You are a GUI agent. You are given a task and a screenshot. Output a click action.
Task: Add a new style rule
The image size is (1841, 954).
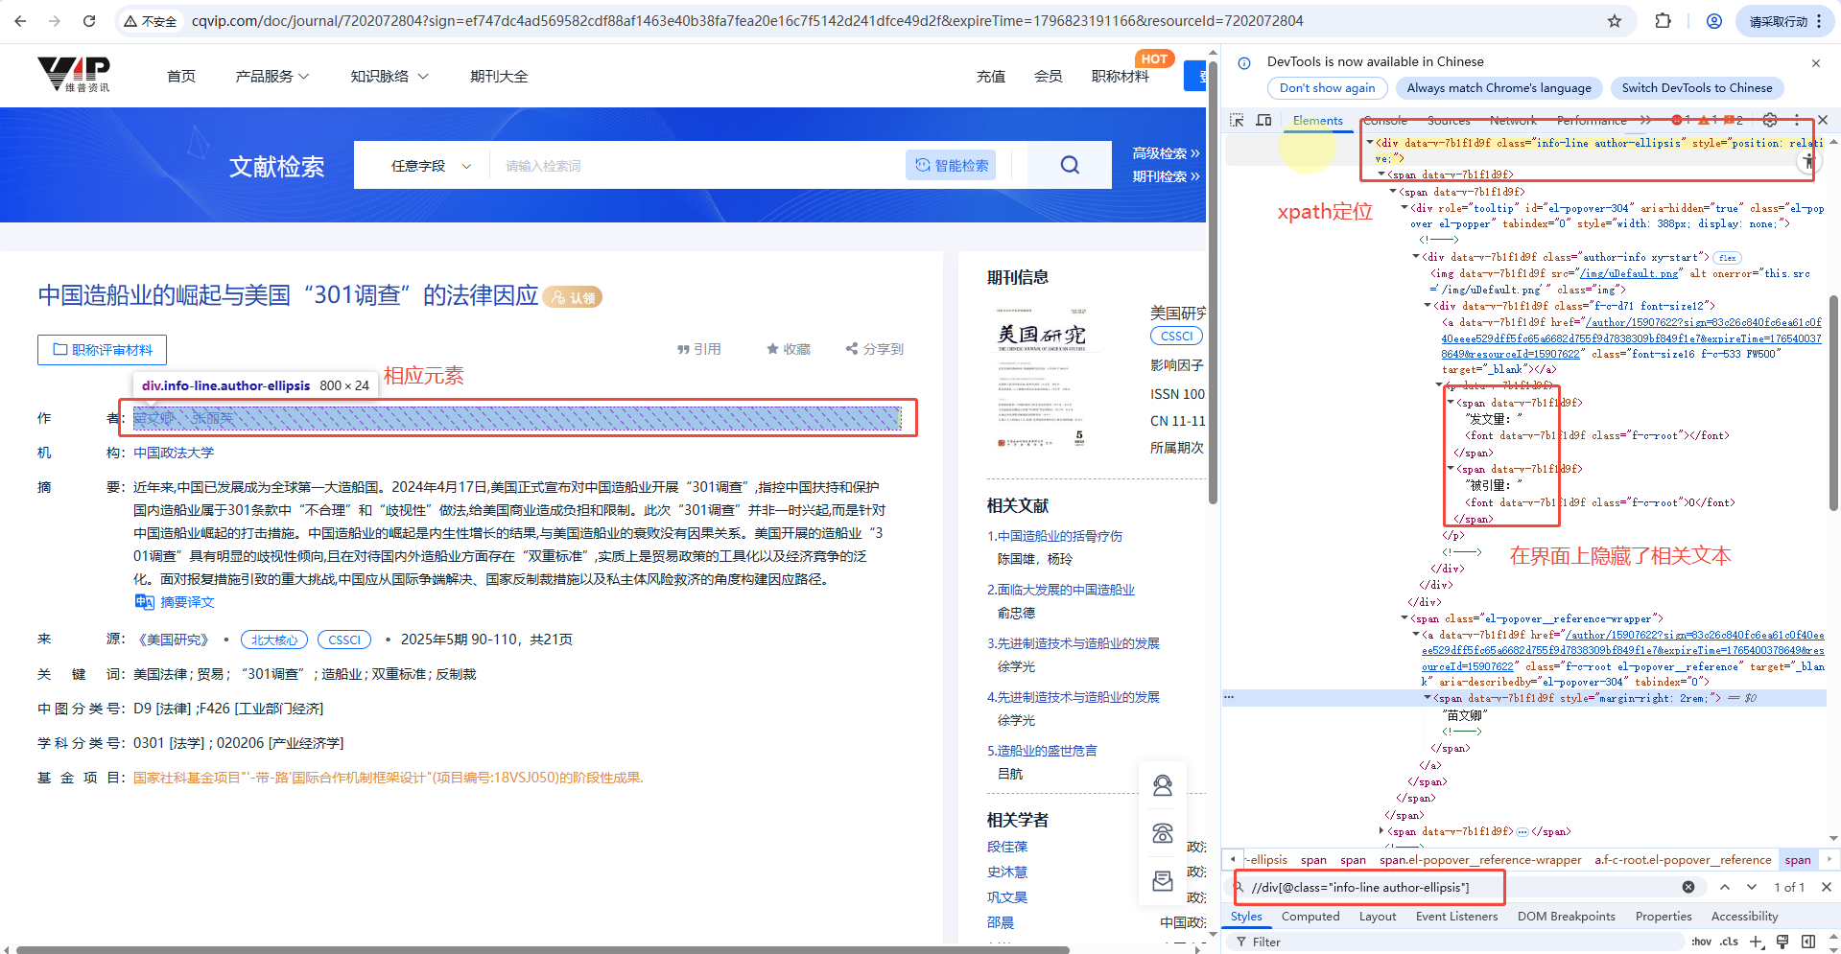1757,942
